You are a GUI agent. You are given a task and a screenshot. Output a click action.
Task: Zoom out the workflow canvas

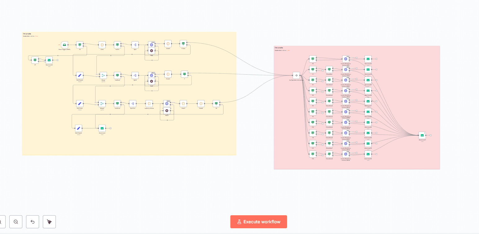[x=16, y=222]
